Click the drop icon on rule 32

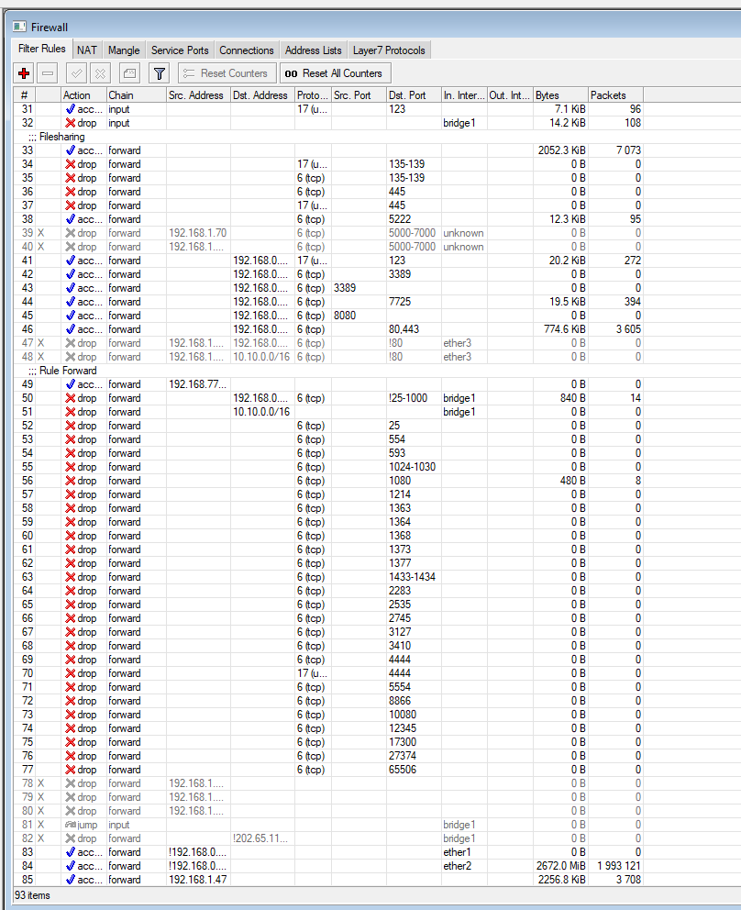coord(70,123)
